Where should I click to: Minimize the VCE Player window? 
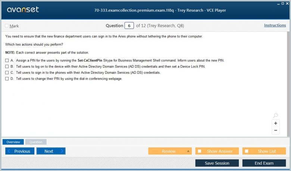point(278,3)
